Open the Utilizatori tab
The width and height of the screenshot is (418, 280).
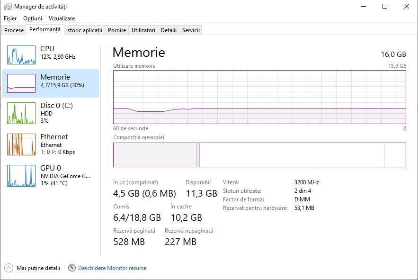point(143,30)
